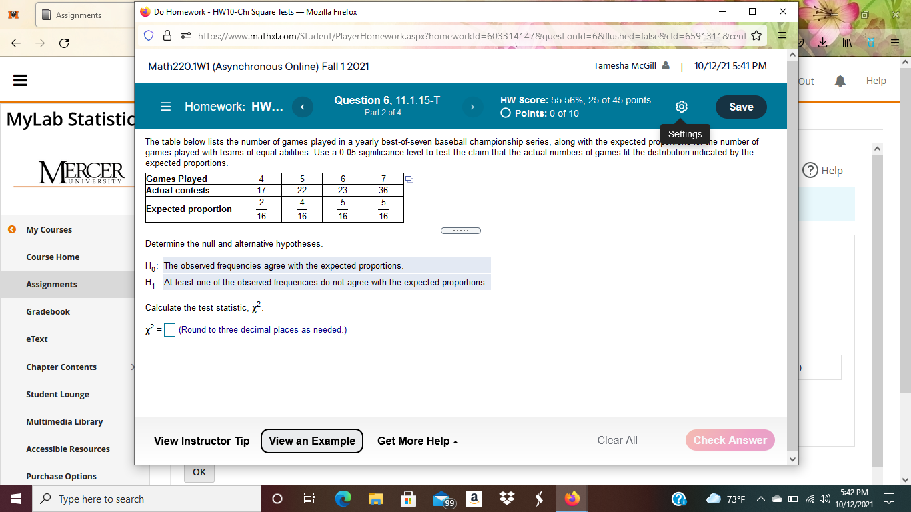
Task: Expand Chapter Contents in the sidebar
Action: 61,367
